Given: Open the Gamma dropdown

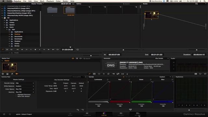Looking at the screenshot, I should point(25,92).
